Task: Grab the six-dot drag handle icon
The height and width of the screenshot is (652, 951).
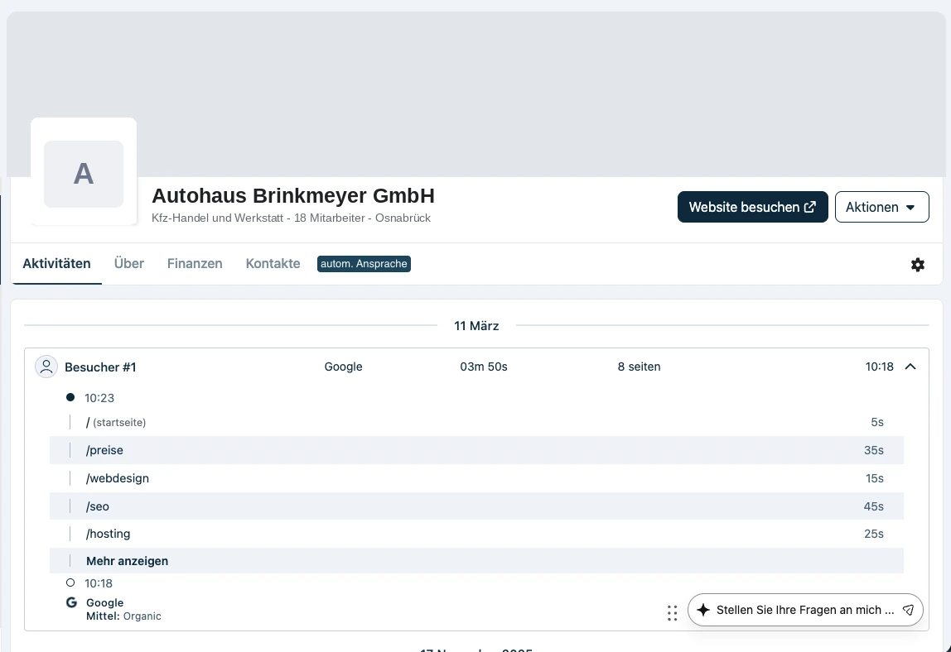Action: [672, 612]
